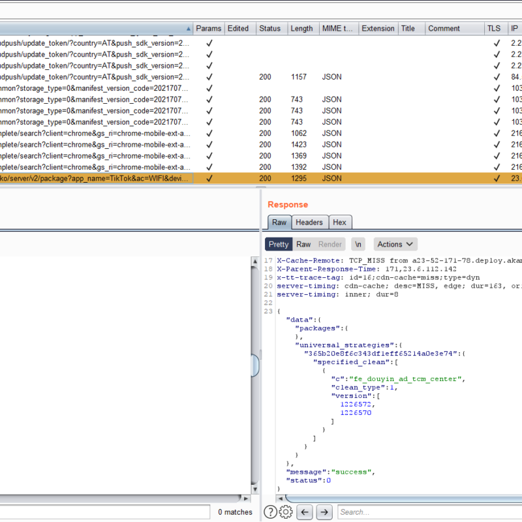Switch to Raw view mode toggle
This screenshot has height=522, width=522.
(x=303, y=244)
